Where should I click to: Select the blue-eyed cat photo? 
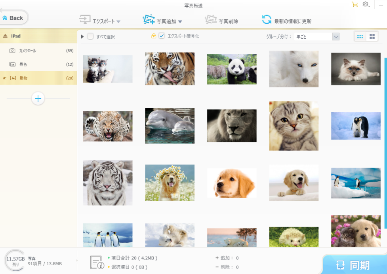[x=356, y=69]
